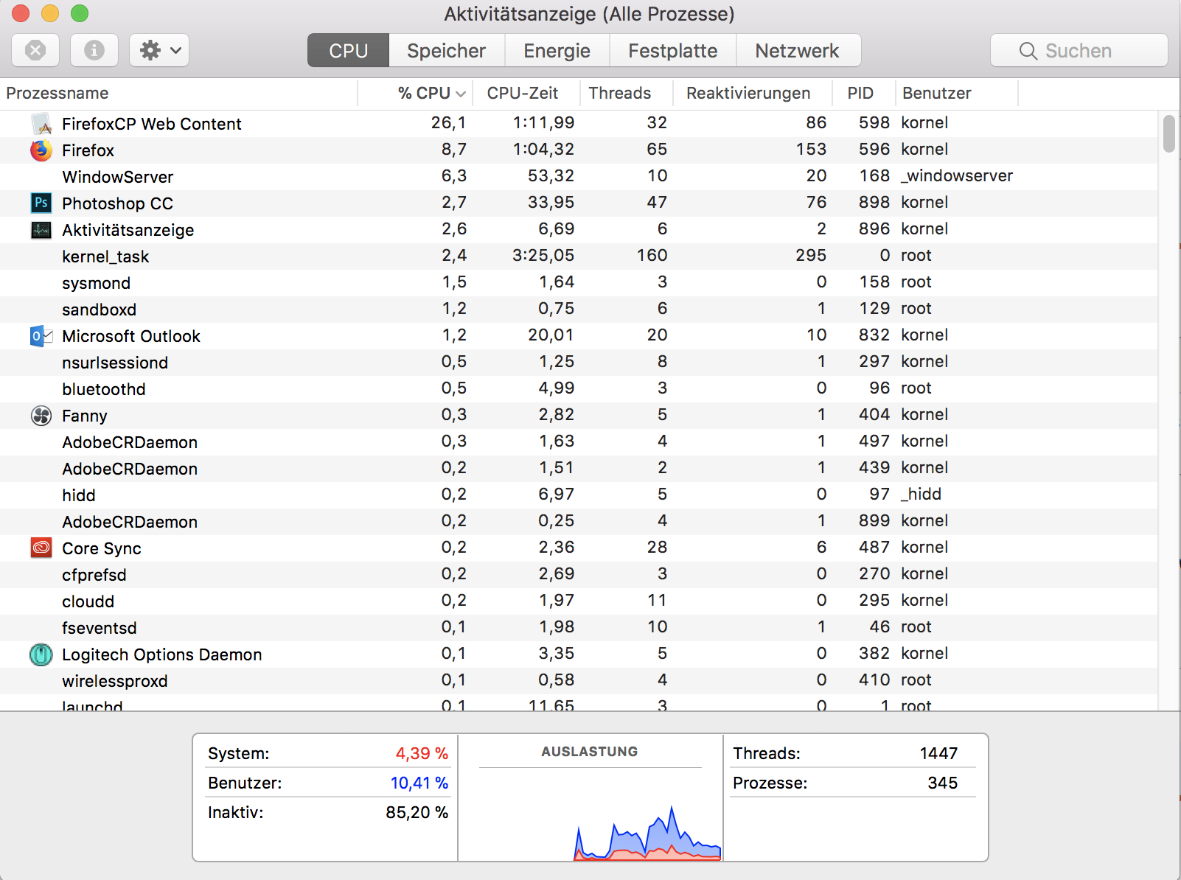Viewport: 1181px width, 880px height.
Task: Select the WindowServer process row
Action: click(579, 177)
